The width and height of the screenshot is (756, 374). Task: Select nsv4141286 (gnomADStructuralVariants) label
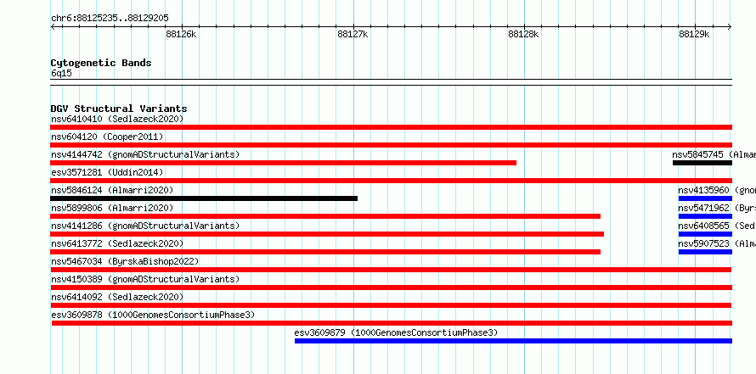pyautogui.click(x=145, y=226)
